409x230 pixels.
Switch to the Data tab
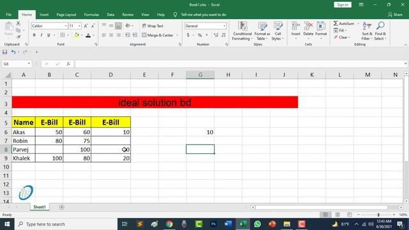[x=111, y=15]
